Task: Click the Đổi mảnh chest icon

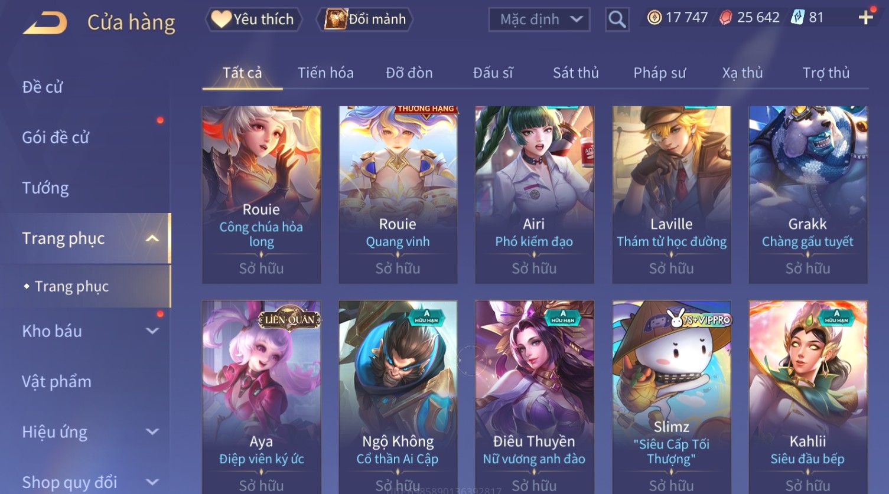Action: 336,19
